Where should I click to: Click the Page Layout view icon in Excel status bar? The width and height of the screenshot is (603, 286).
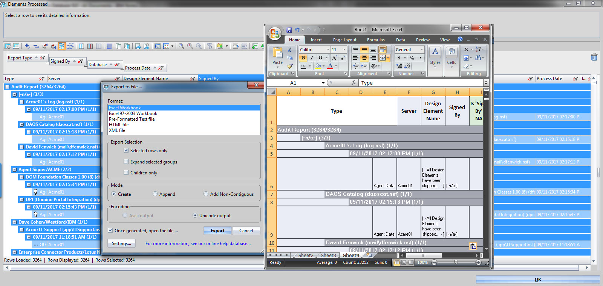tap(404, 262)
